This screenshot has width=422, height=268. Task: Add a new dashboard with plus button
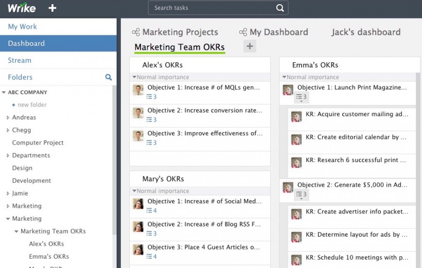click(x=250, y=46)
